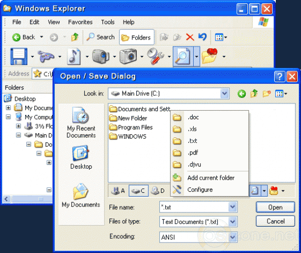Image resolution: width=301 pixels, height=253 pixels.
Task: Click the magnifier document icon in Explorer toolbar
Action: (183, 56)
